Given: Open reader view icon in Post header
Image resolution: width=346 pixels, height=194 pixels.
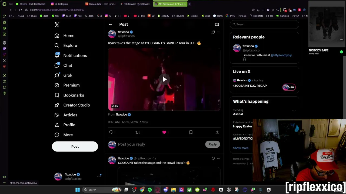Looking at the screenshot, I should (217, 25).
